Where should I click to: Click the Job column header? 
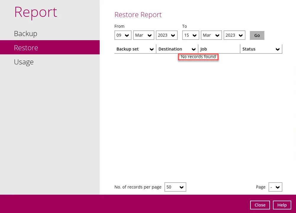click(219, 49)
